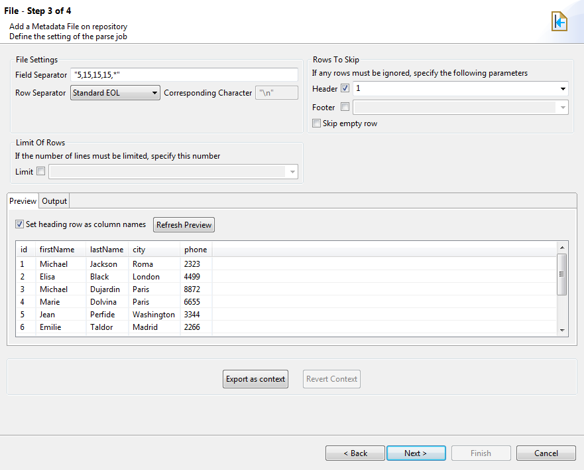
Task: Click the Refresh Preview button
Action: pyautogui.click(x=184, y=224)
